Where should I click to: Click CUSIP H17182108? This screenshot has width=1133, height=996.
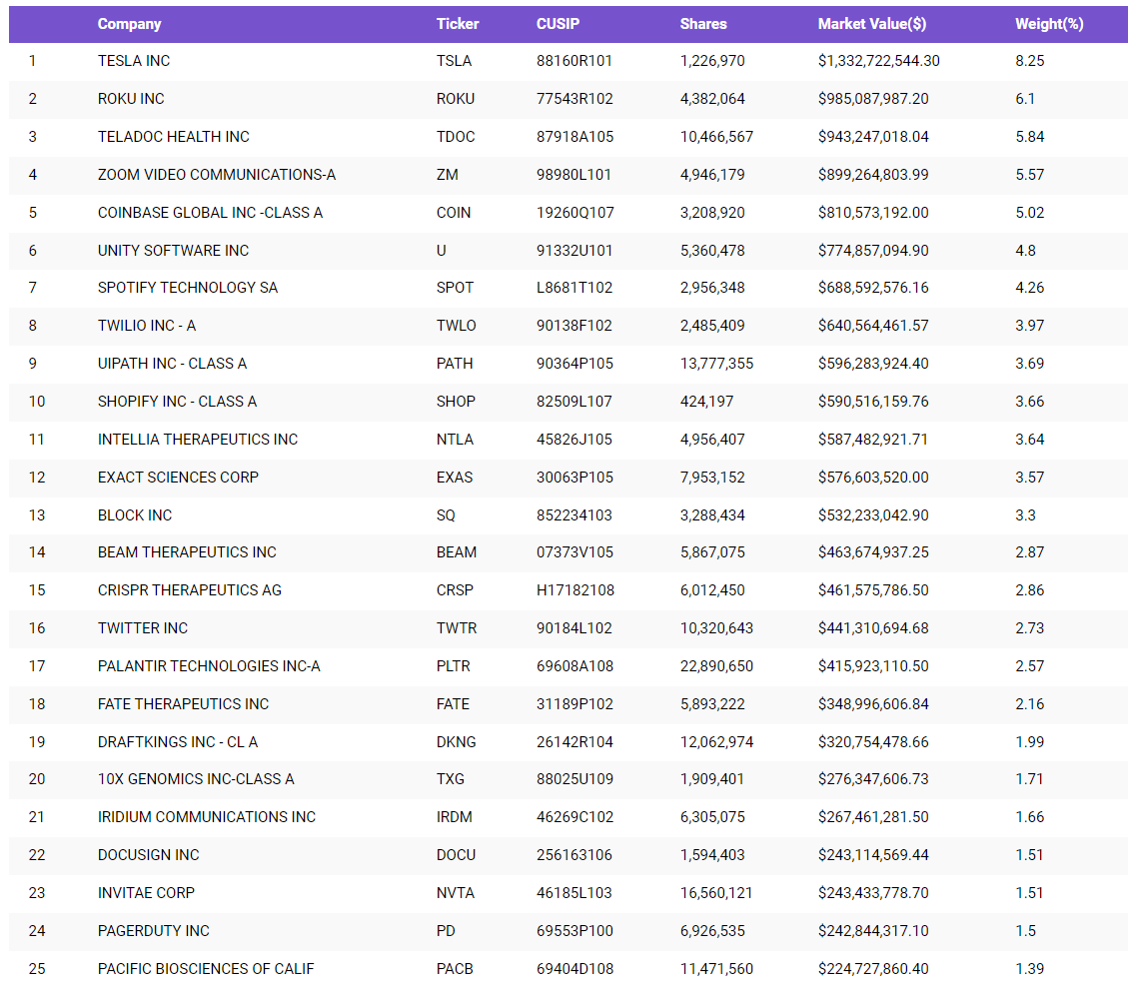[575, 590]
